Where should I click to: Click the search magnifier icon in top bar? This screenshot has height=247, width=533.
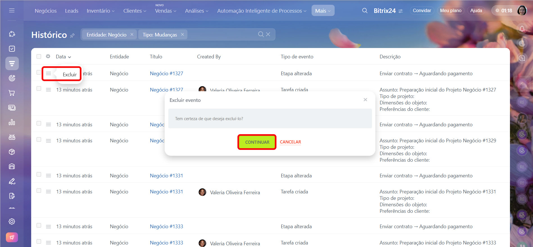tap(365, 11)
